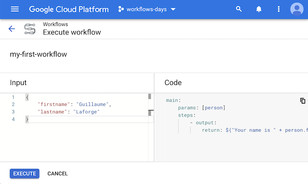Click the "firstname" key in the input editor
The image size is (308, 184).
coord(54,104)
